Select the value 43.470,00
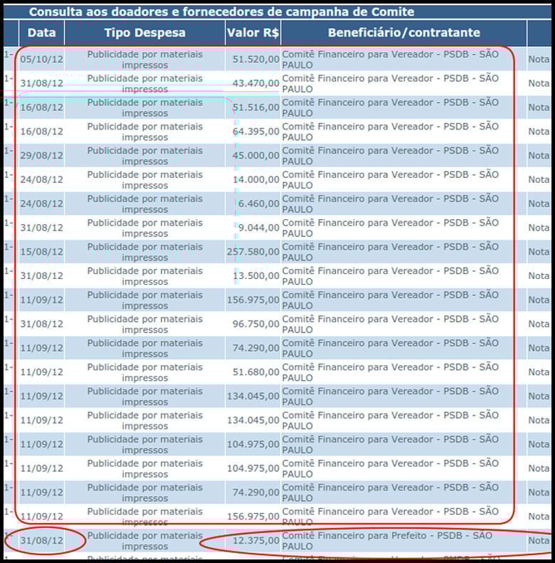This screenshot has height=563, width=555. 255,83
